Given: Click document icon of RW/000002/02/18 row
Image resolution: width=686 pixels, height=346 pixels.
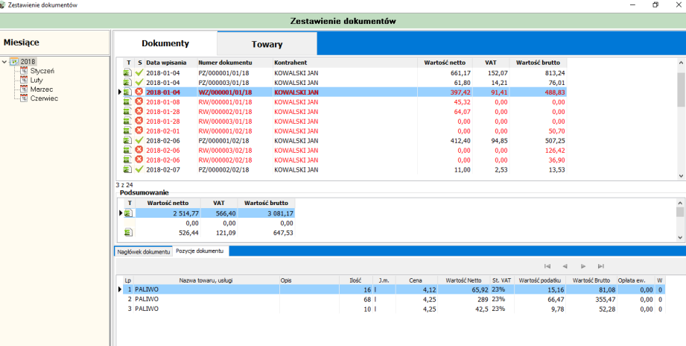Looking at the screenshot, I should coord(127,160).
